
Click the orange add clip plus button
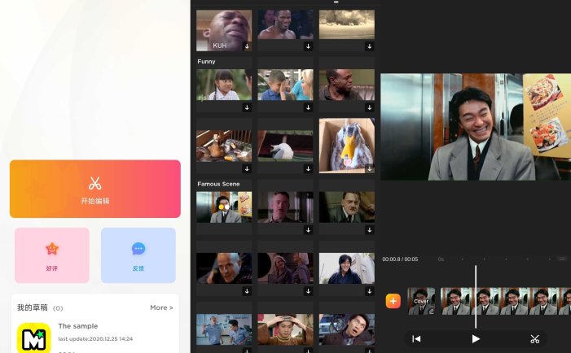coord(393,301)
